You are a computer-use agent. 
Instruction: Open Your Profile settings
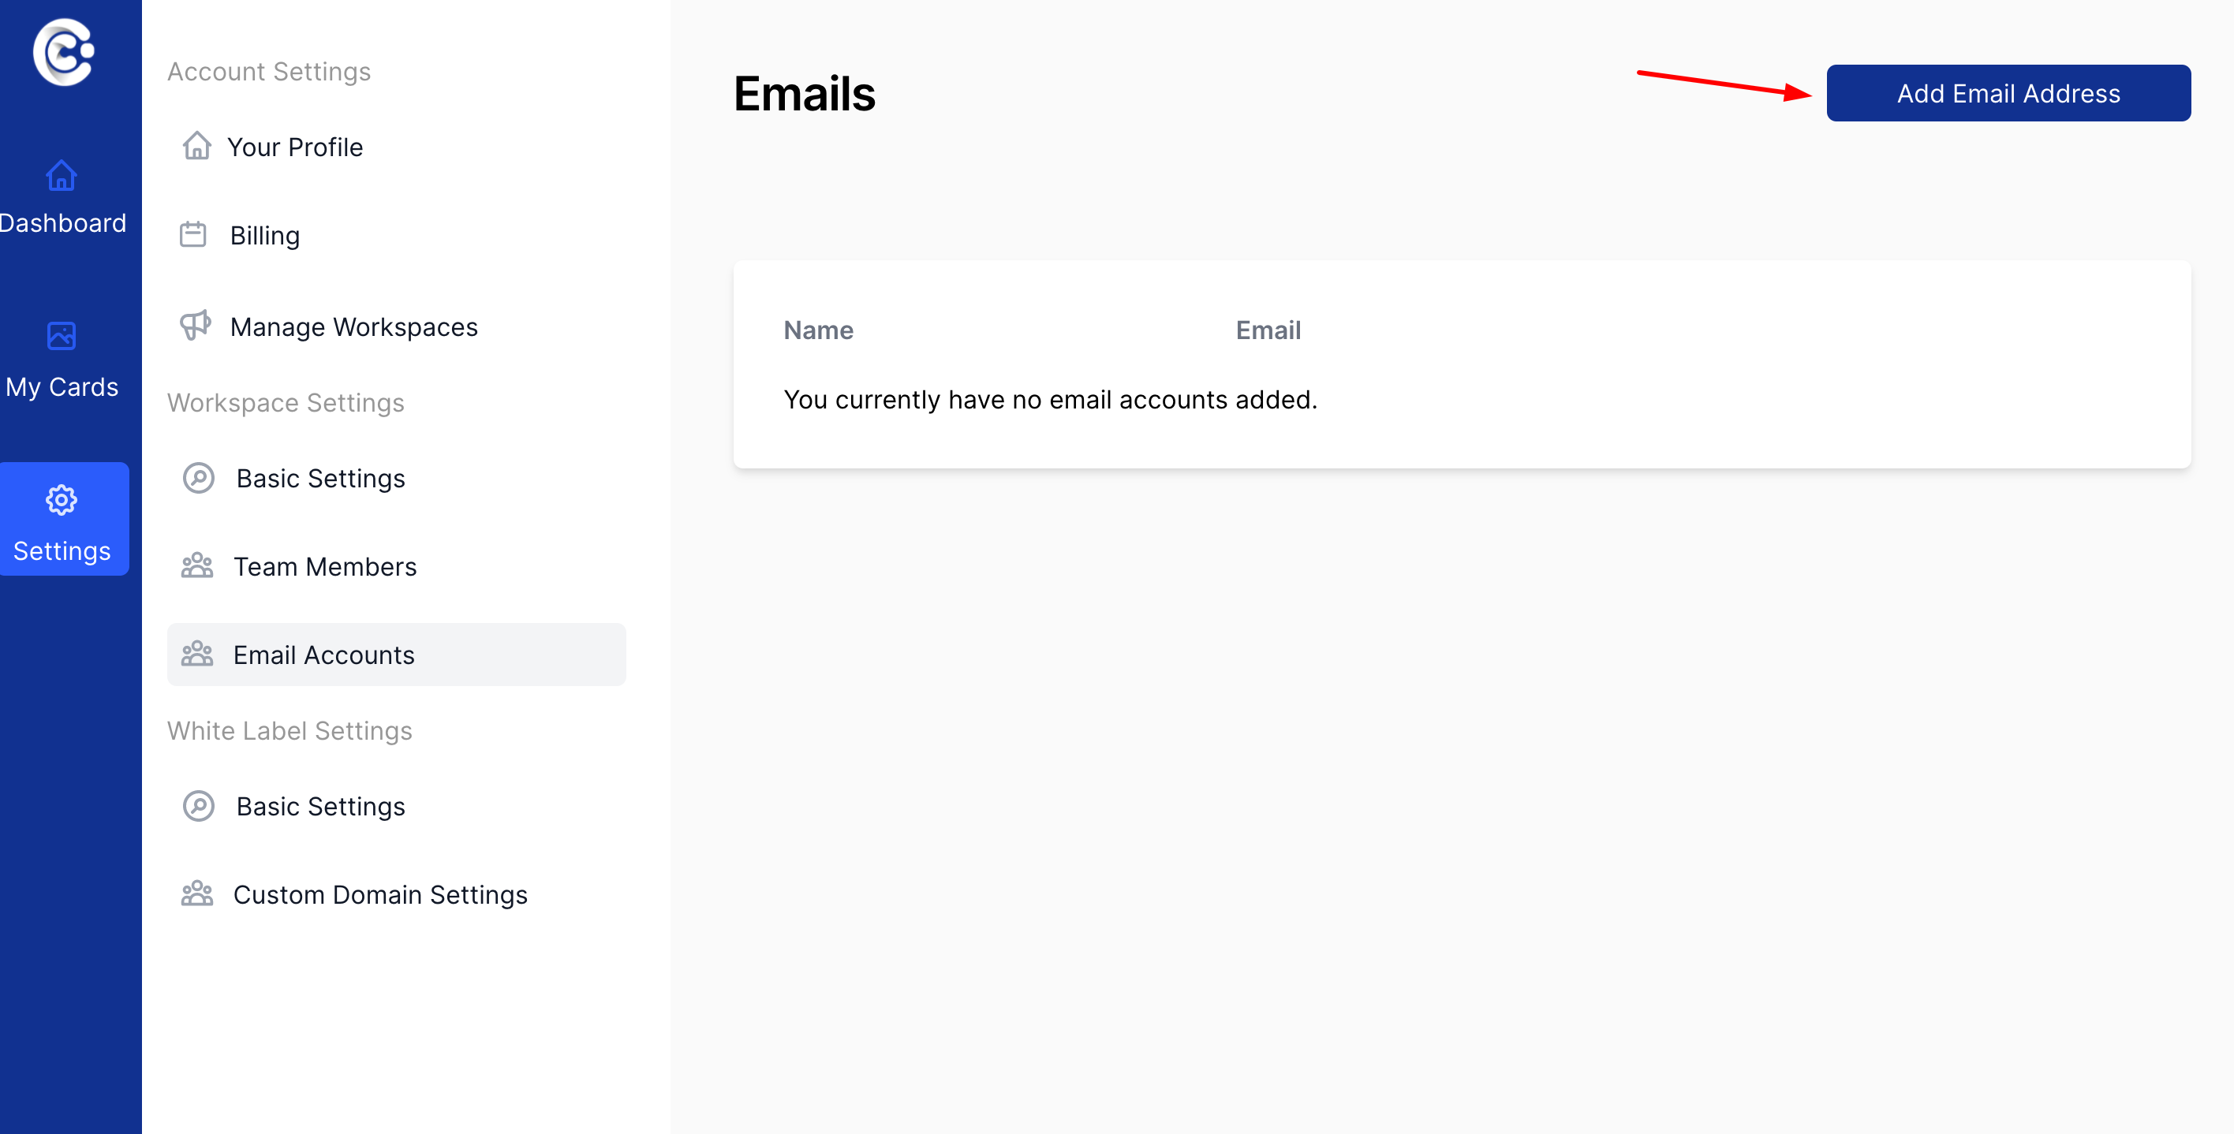296,147
